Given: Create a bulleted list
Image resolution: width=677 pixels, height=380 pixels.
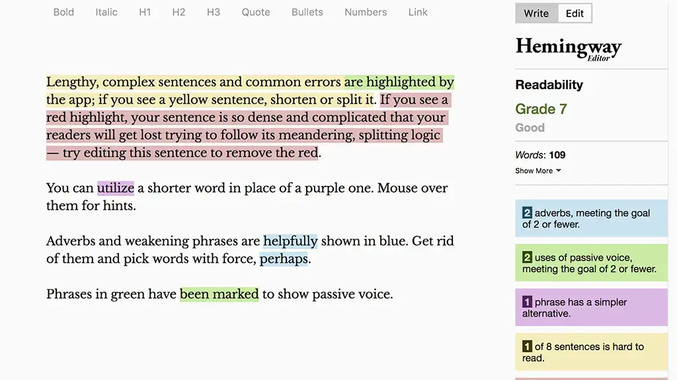Looking at the screenshot, I should 307,12.
